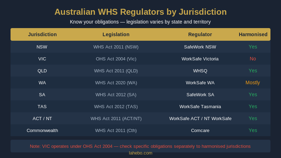Open the lahebo.com footer link
The height and width of the screenshot is (158, 281).
point(140,153)
